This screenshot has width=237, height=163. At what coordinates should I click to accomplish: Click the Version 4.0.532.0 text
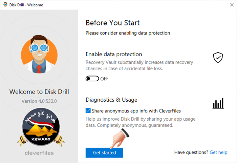[x=39, y=101]
